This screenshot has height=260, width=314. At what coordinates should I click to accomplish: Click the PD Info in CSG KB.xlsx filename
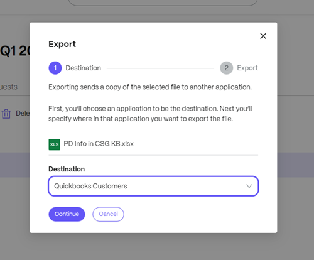pyautogui.click(x=99, y=144)
